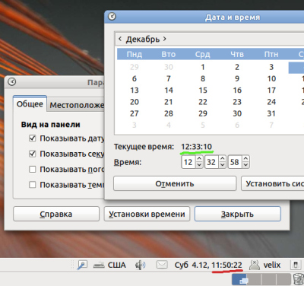Select December 9 in the calendar
This screenshot has width=304, height=286.
tap(237, 78)
